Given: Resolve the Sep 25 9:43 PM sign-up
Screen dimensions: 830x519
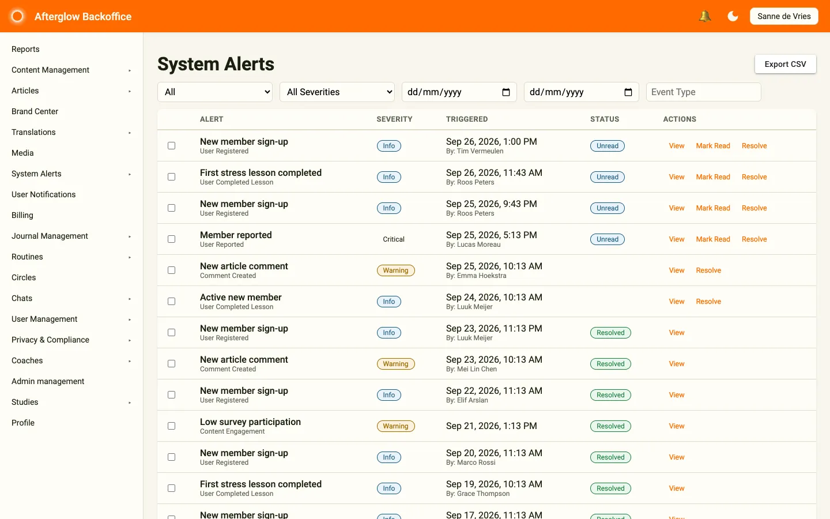Looking at the screenshot, I should pyautogui.click(x=754, y=208).
